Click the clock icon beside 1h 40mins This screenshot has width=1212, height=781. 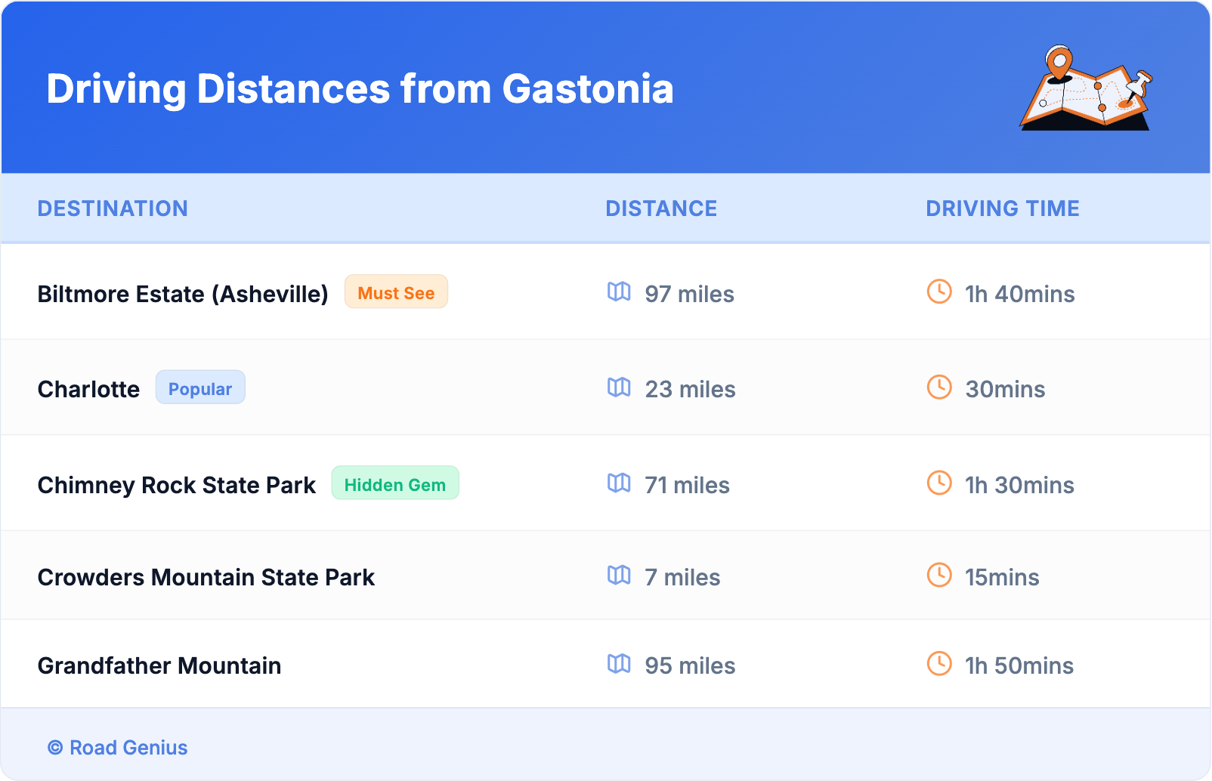click(x=939, y=292)
